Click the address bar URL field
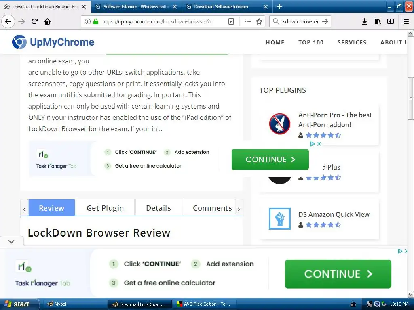Image resolution: width=414 pixels, height=310 pixels. point(157,21)
